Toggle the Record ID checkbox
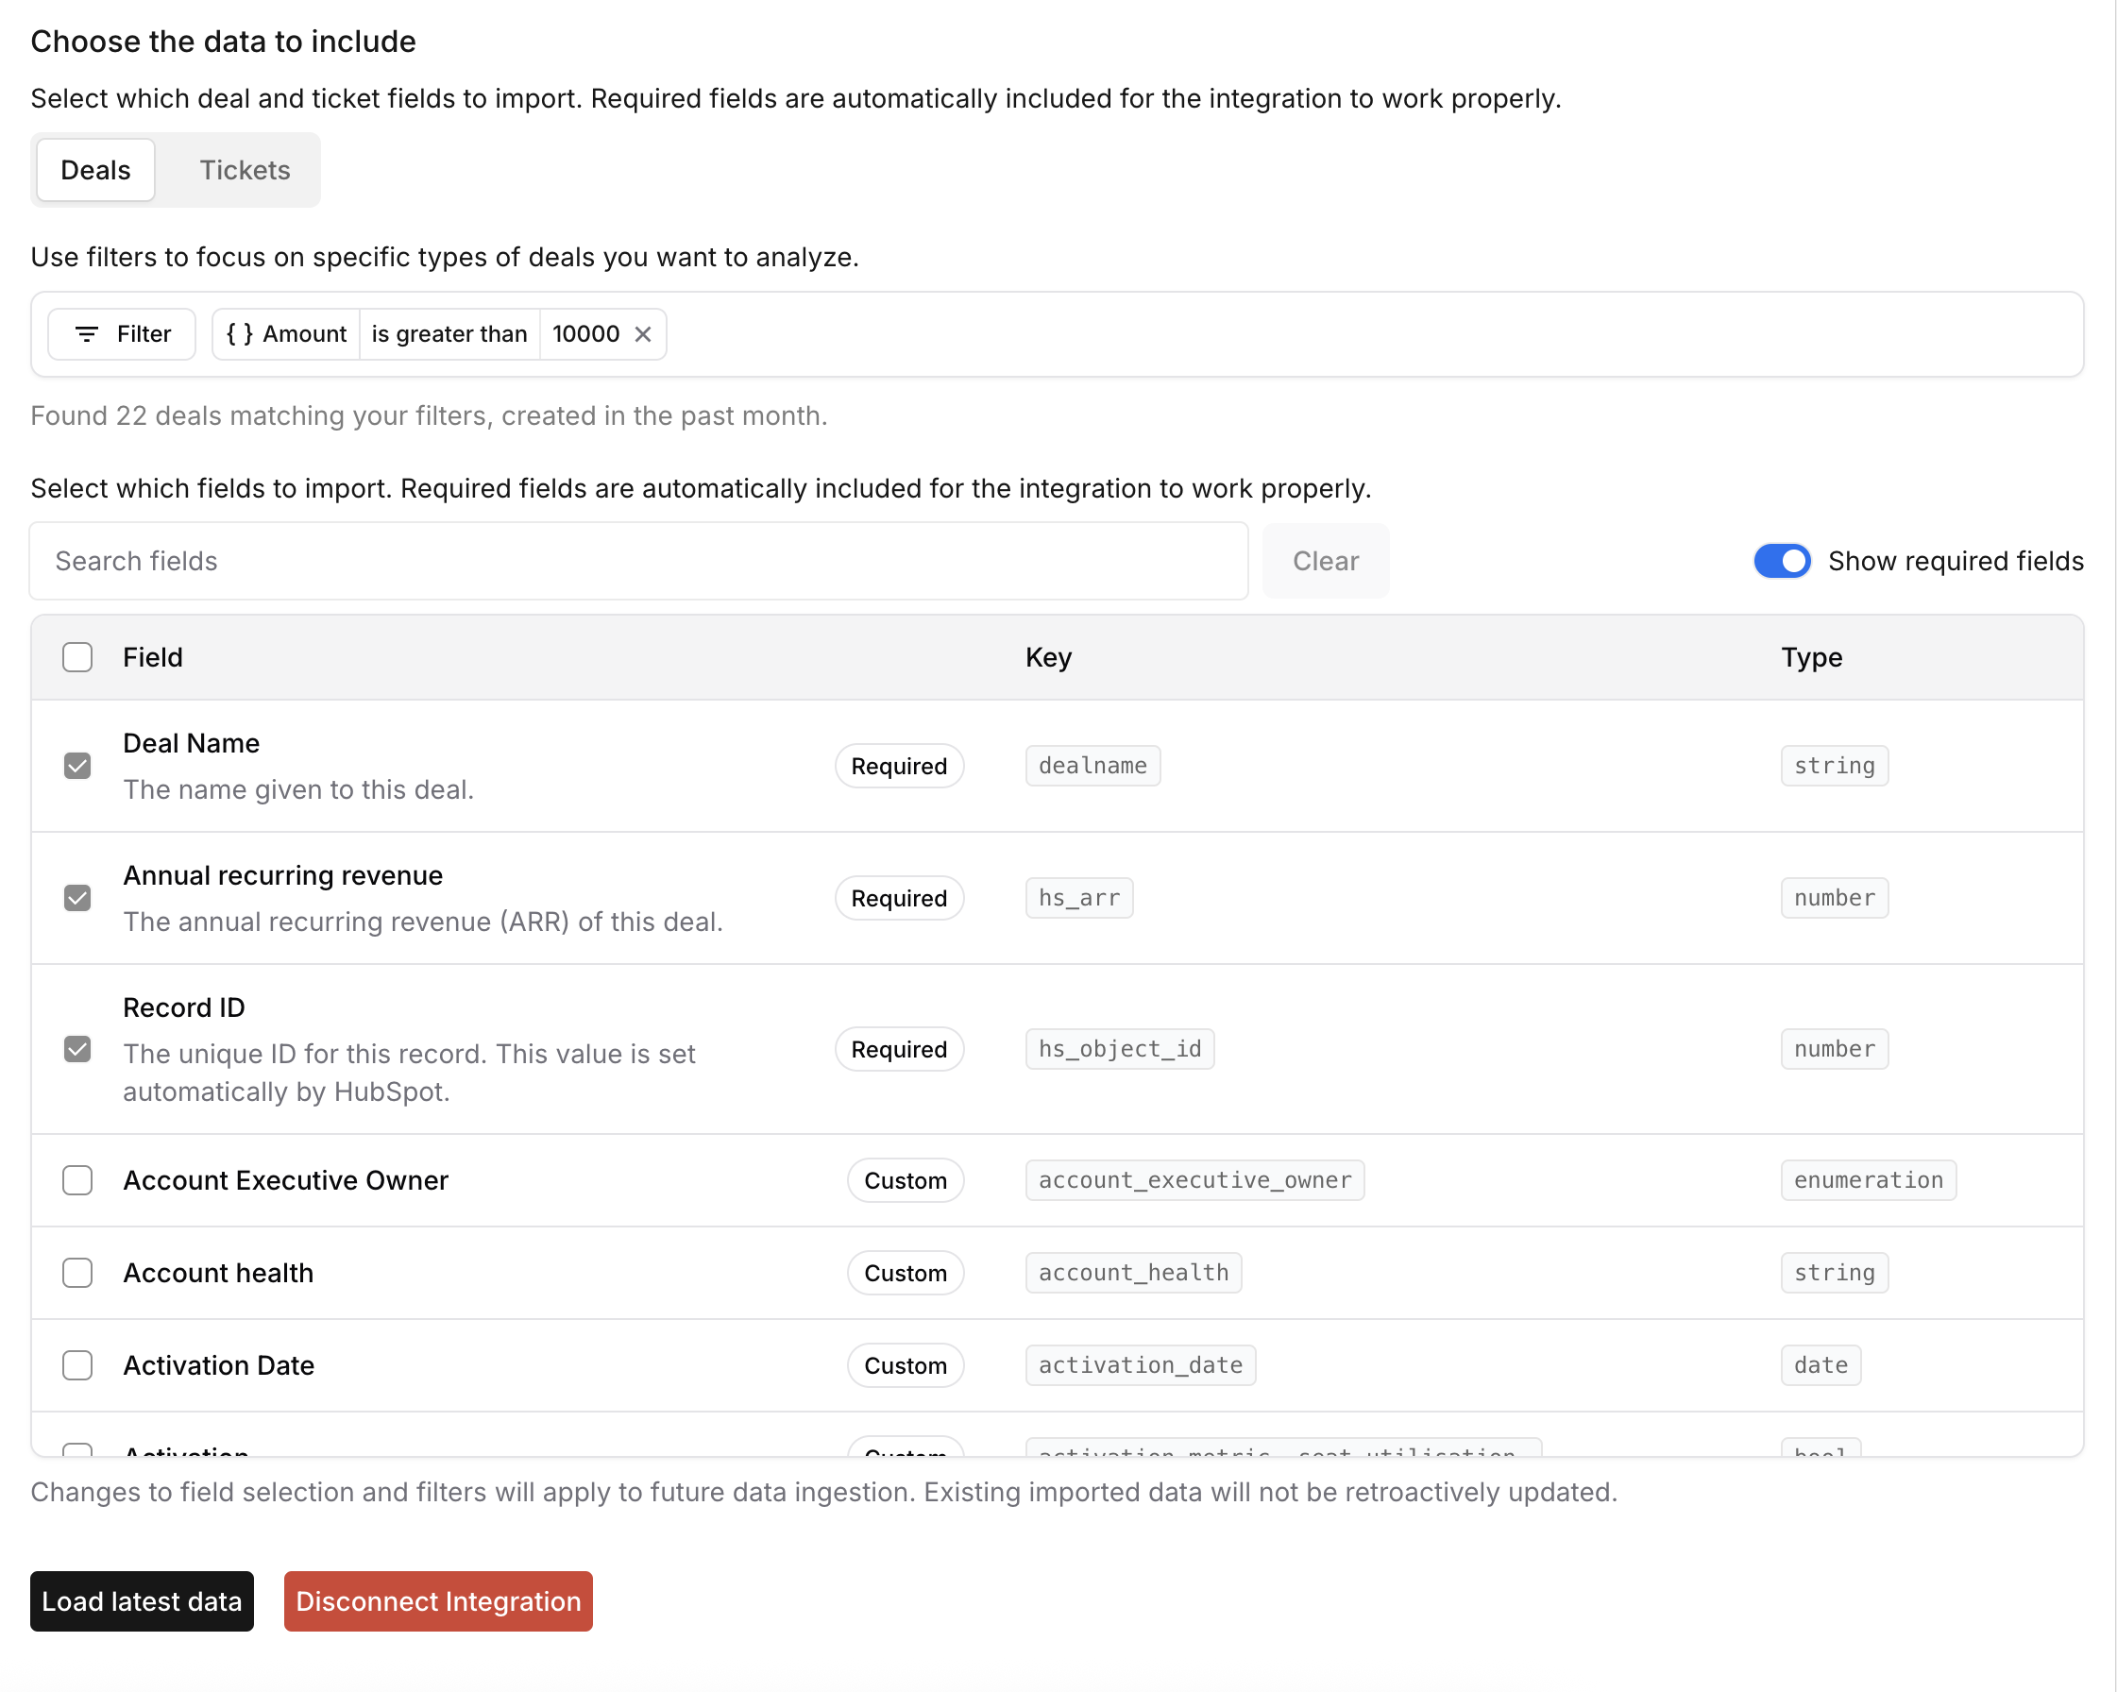 coord(76,1049)
